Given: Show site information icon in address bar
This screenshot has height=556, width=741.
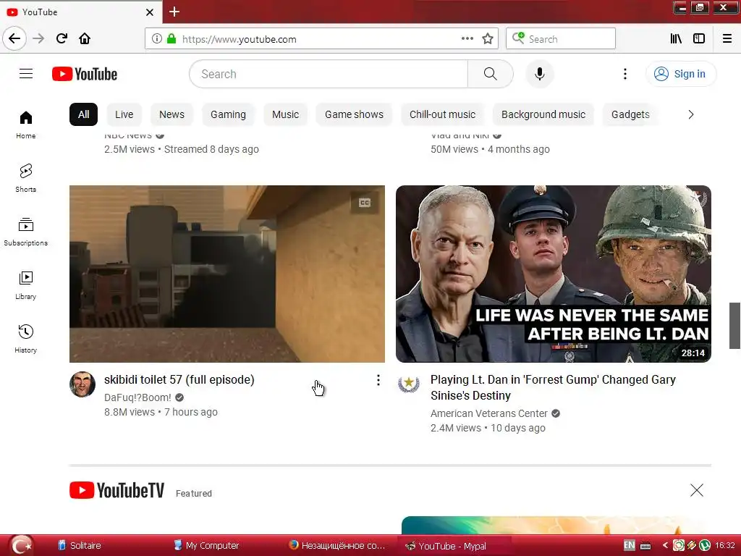Looking at the screenshot, I should pyautogui.click(x=156, y=39).
